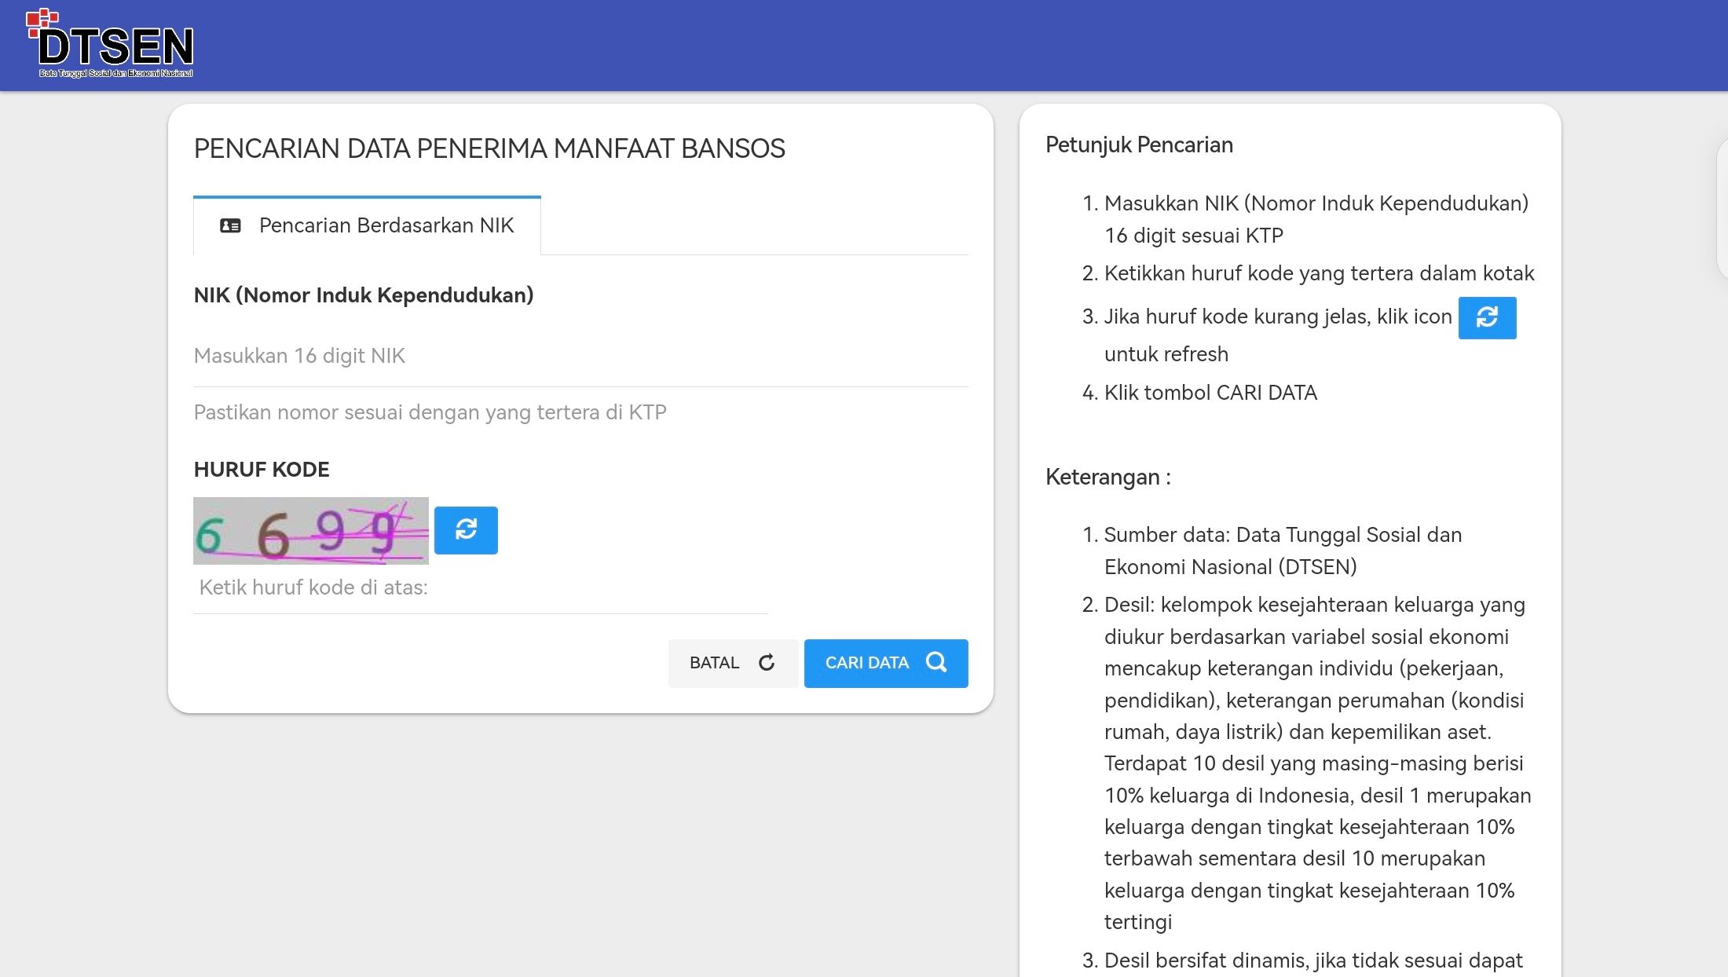Click the Petunjuk Pencarian heading

[x=1139, y=145]
